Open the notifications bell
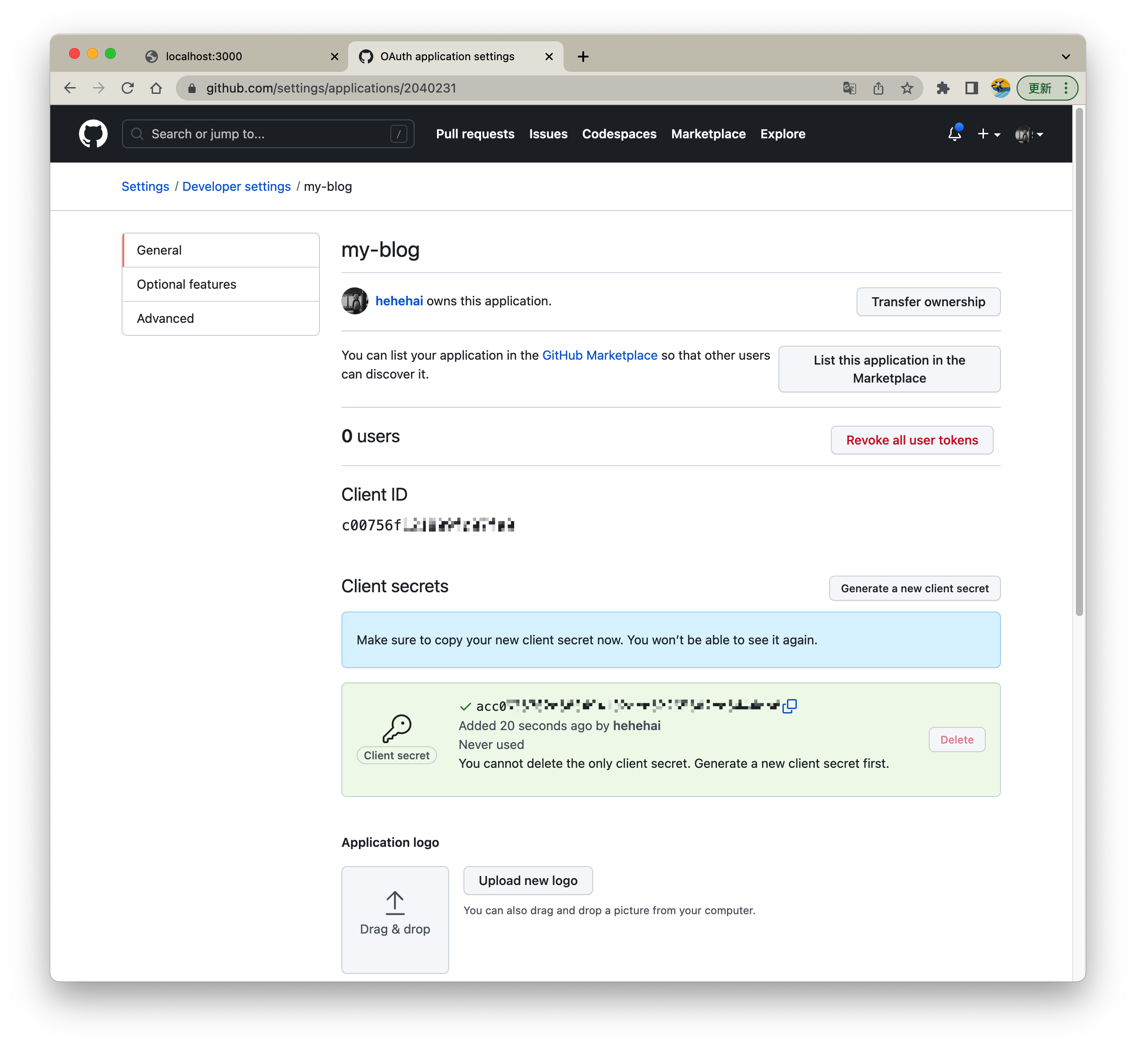This screenshot has height=1048, width=1136. point(955,134)
